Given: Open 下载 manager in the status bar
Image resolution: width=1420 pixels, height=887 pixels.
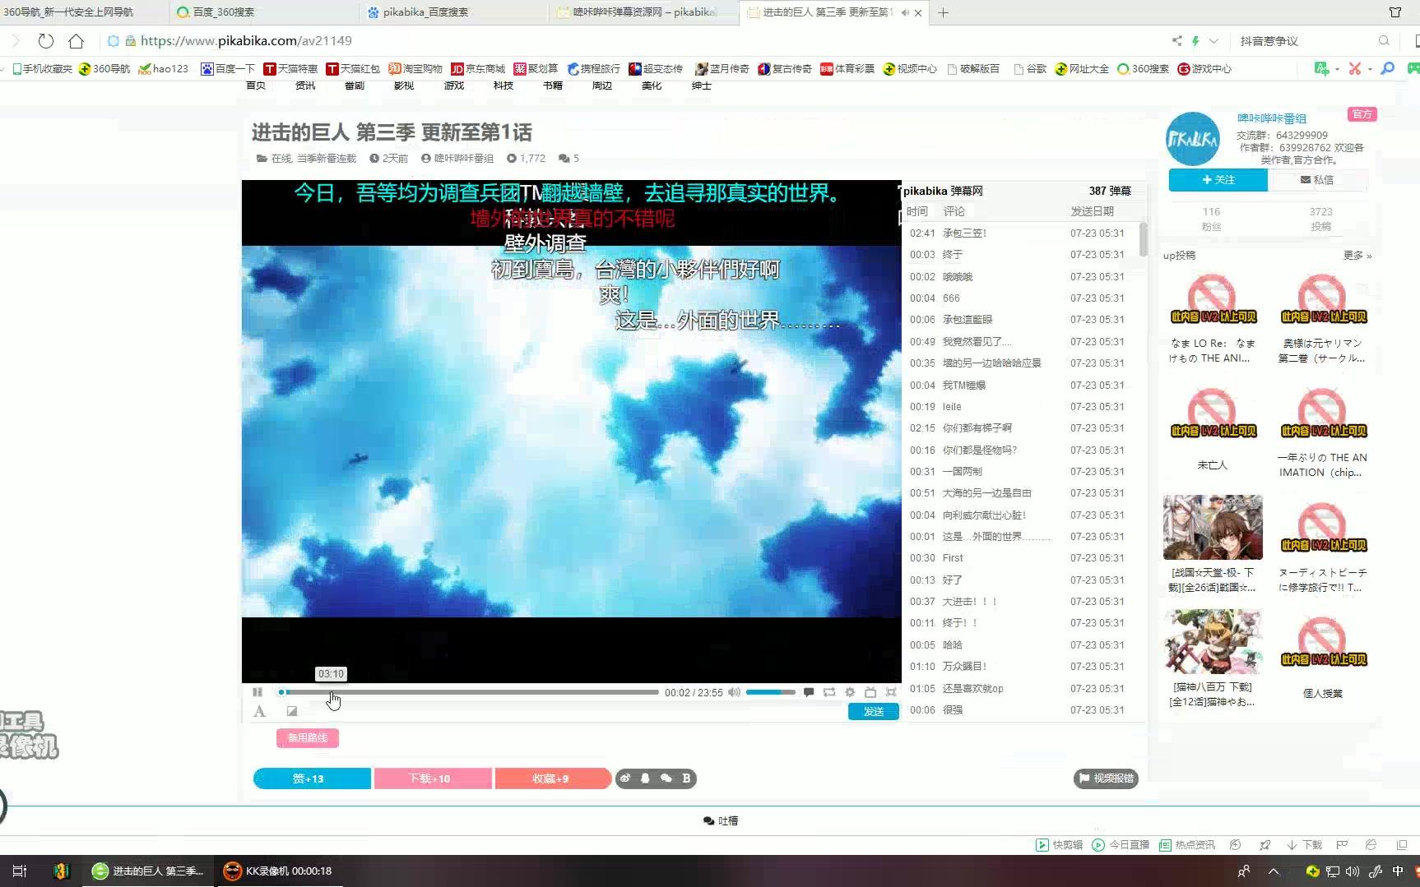Looking at the screenshot, I should (1305, 844).
